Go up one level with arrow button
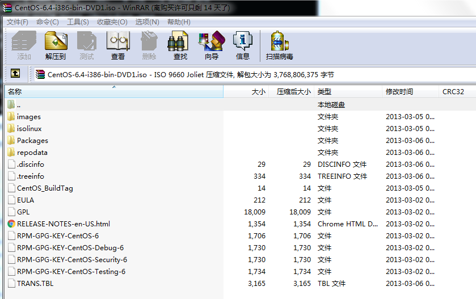This screenshot has width=476, height=299. pyautogui.click(x=15, y=73)
